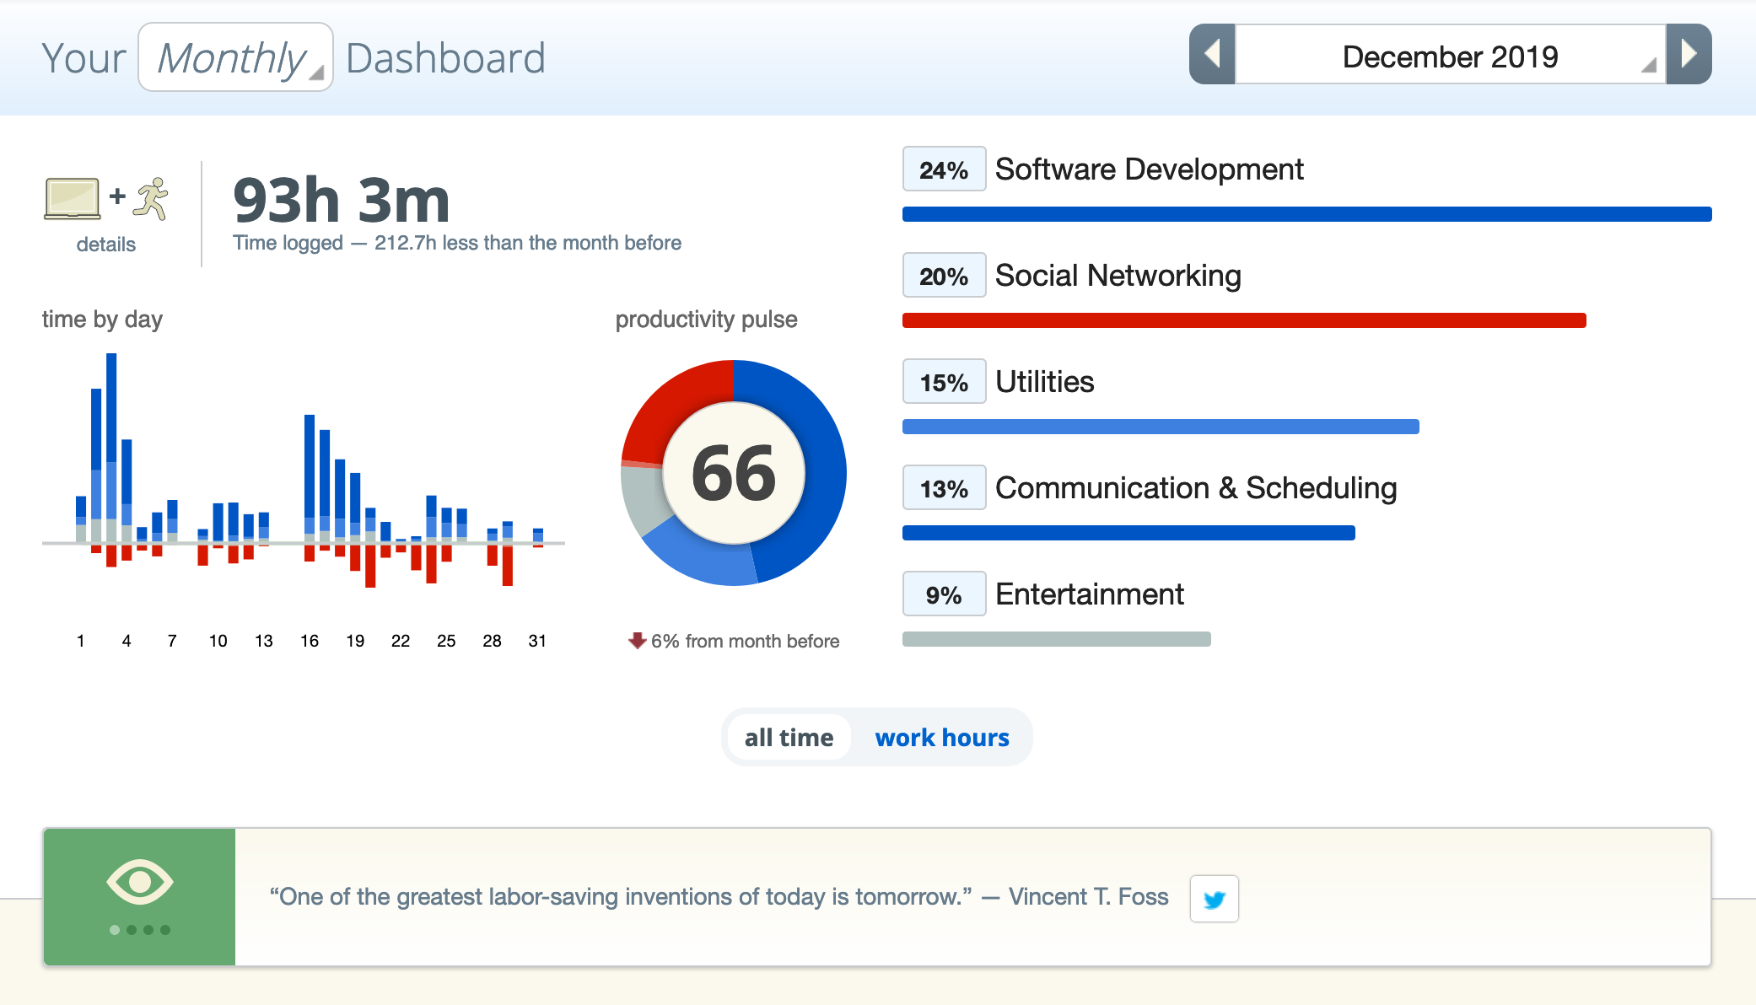Open the Software Development category

pos(1149,169)
